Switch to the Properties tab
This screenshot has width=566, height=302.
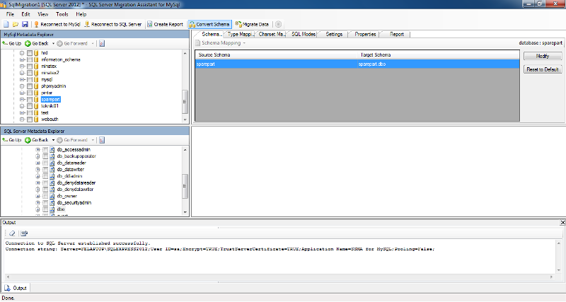(x=365, y=34)
